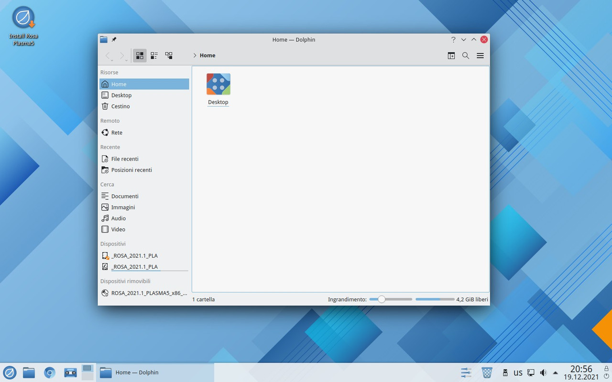Click the free disk space bar
Viewport: 612px width, 382px height.
[435, 299]
